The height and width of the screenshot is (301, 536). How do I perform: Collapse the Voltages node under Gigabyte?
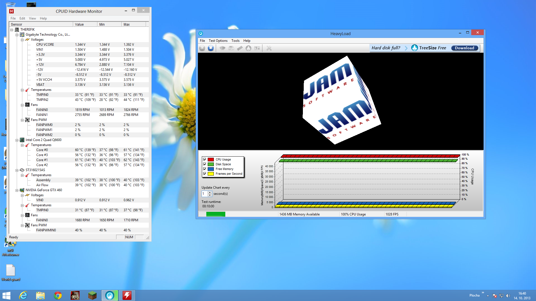point(22,40)
